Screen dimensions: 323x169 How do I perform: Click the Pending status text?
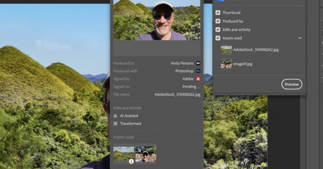(x=191, y=87)
